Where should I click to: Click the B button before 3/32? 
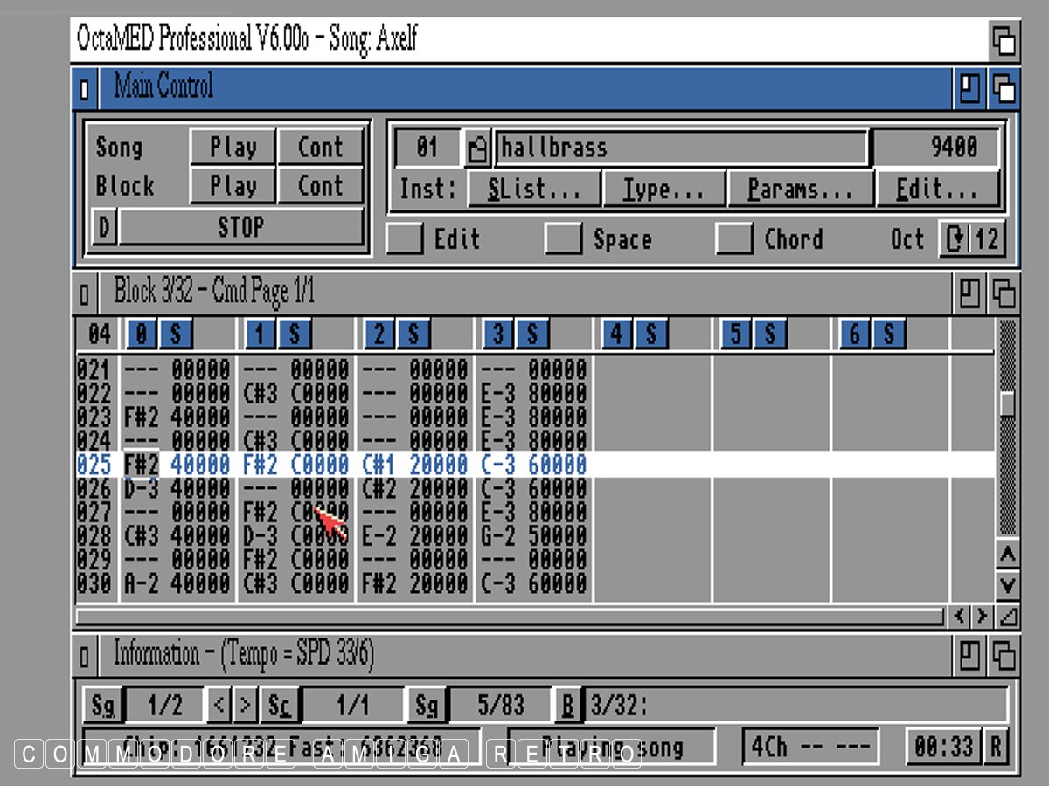pos(567,704)
